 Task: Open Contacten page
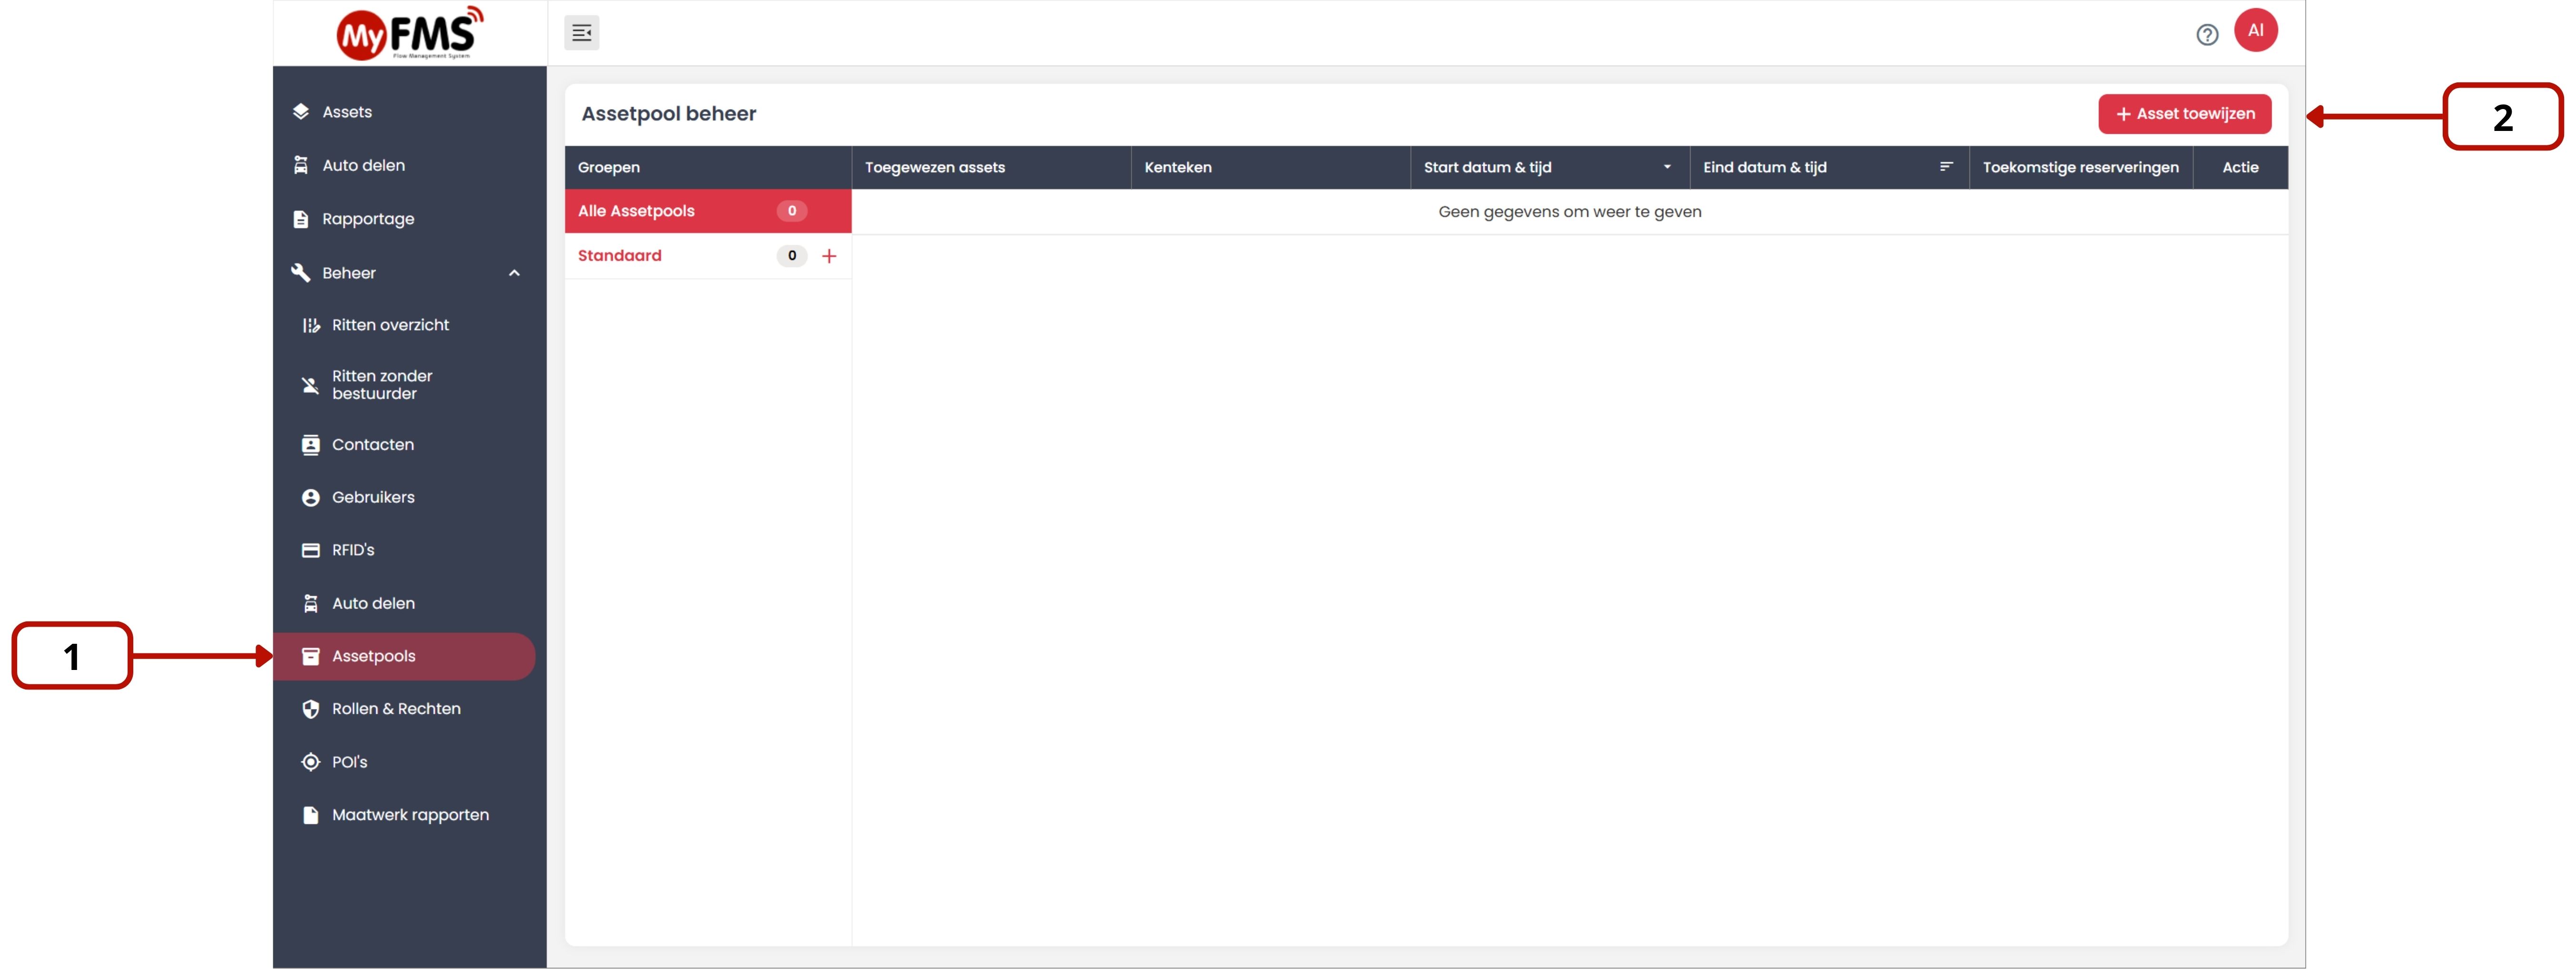point(372,444)
